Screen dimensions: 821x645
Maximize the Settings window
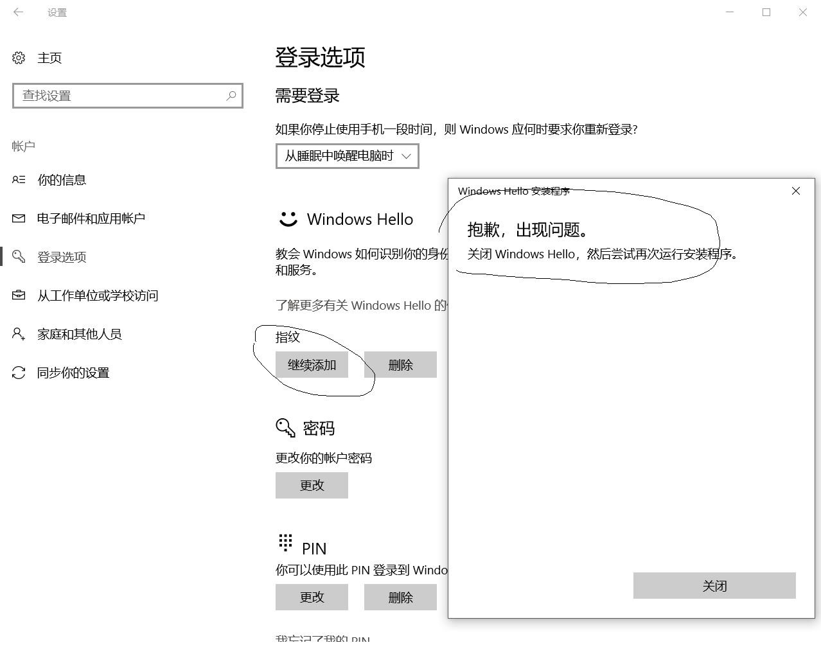(766, 12)
